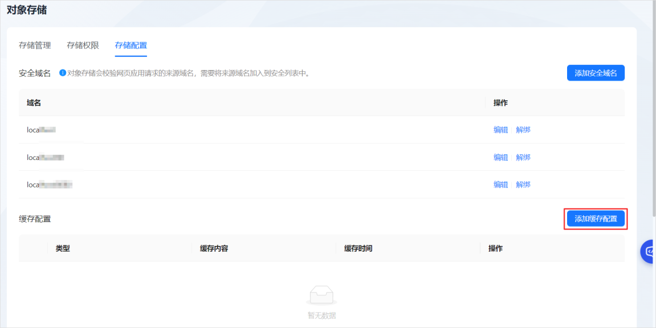Click the vertical scrollbar on the right

click(x=654, y=109)
